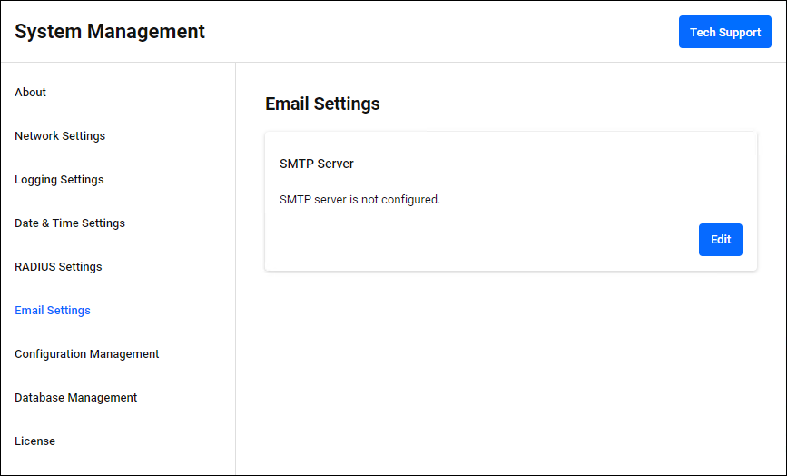
Task: Click the 'SMTP server is not configured' message
Action: 359,200
